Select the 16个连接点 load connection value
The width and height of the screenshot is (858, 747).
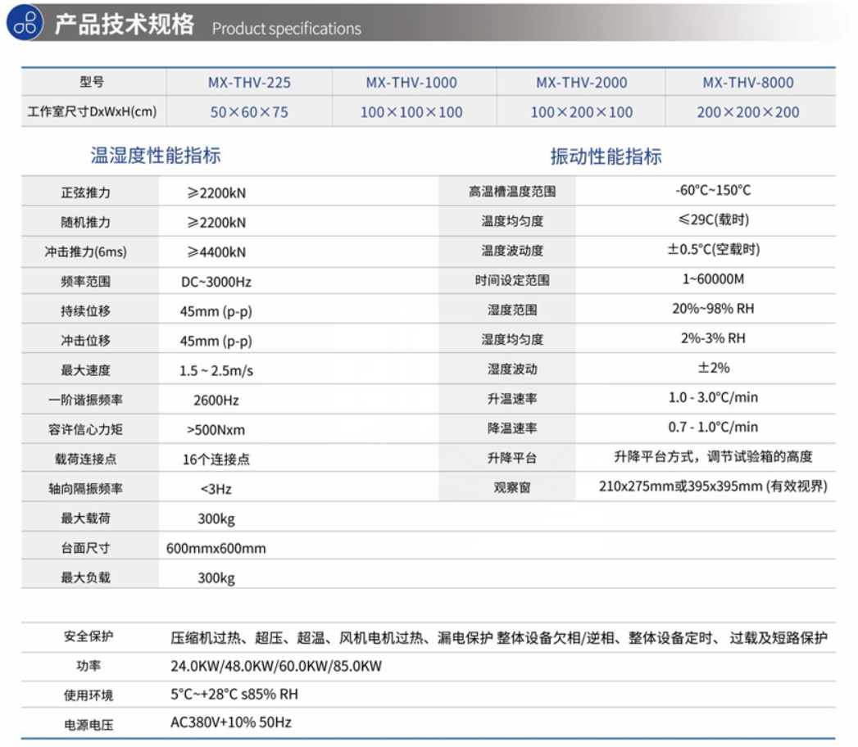216,460
